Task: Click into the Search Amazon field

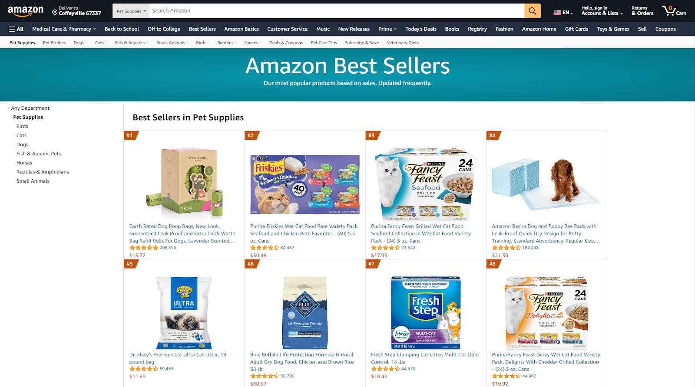Action: coord(336,11)
